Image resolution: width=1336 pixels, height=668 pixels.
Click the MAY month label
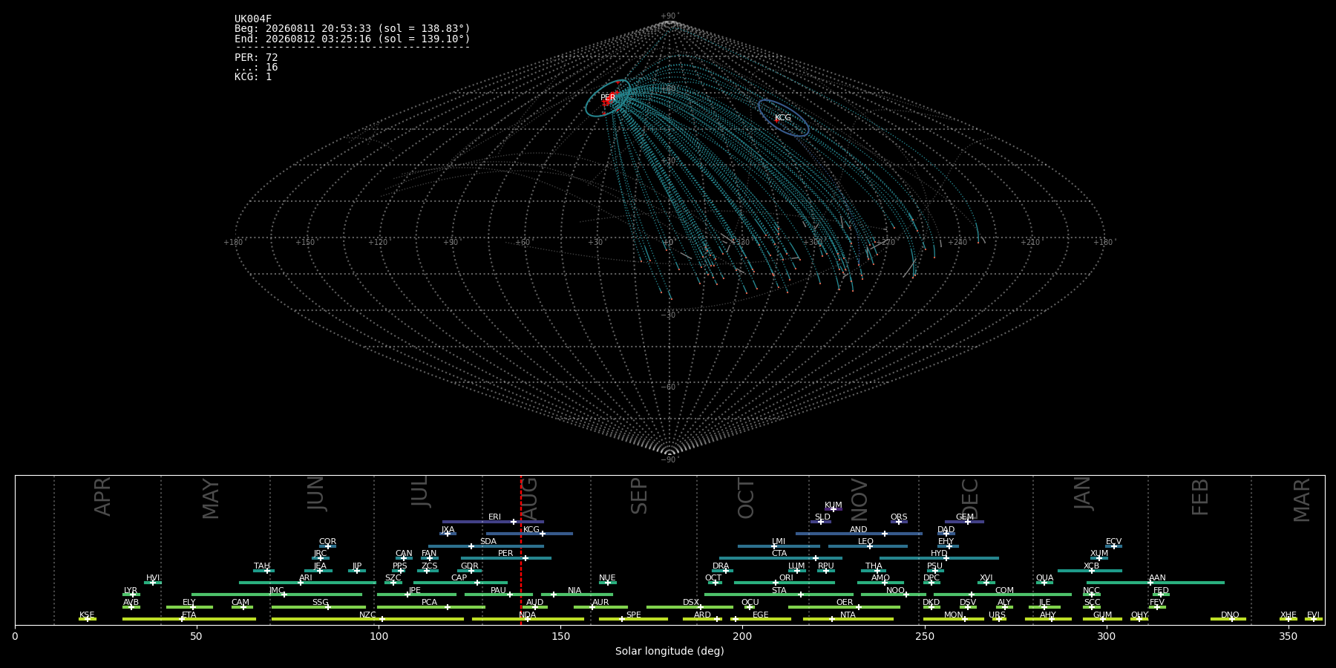[x=211, y=499]
